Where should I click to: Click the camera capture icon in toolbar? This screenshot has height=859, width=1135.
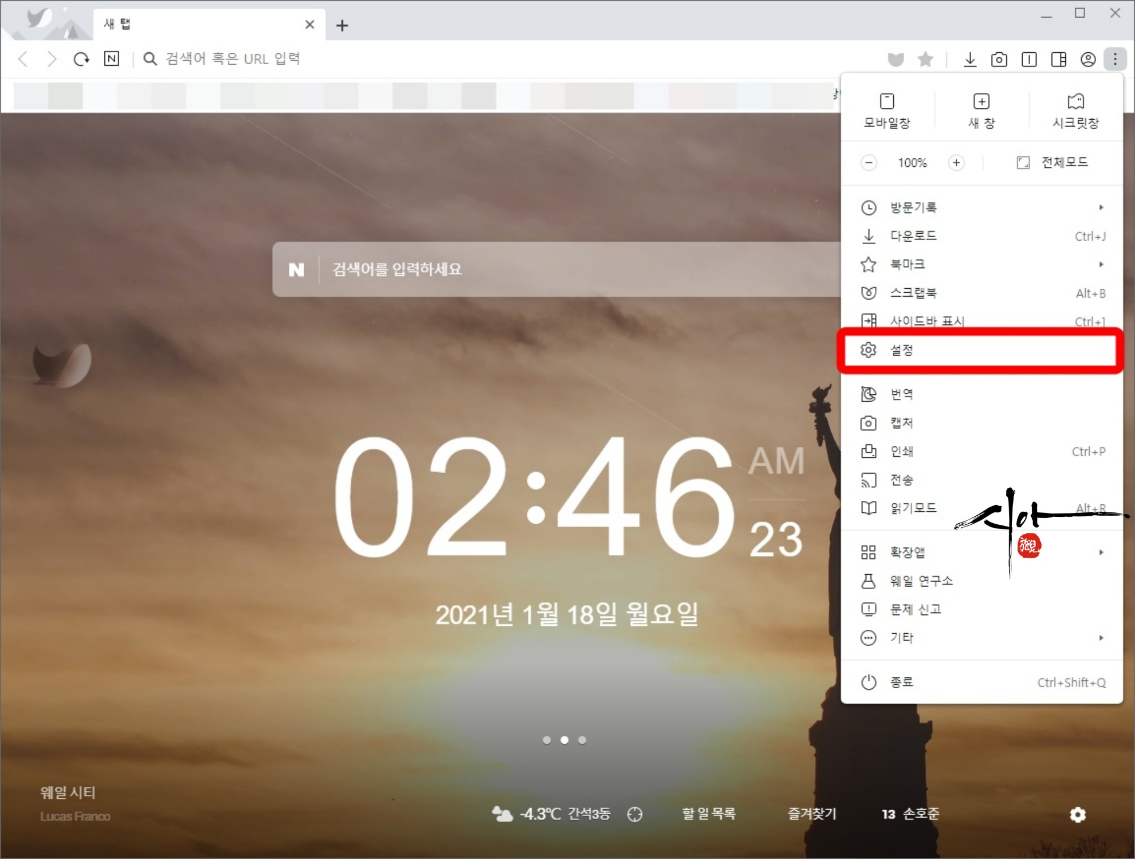point(999,59)
